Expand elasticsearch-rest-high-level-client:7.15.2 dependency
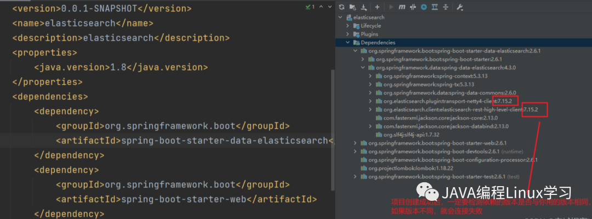The height and width of the screenshot is (219, 592). click(371, 109)
